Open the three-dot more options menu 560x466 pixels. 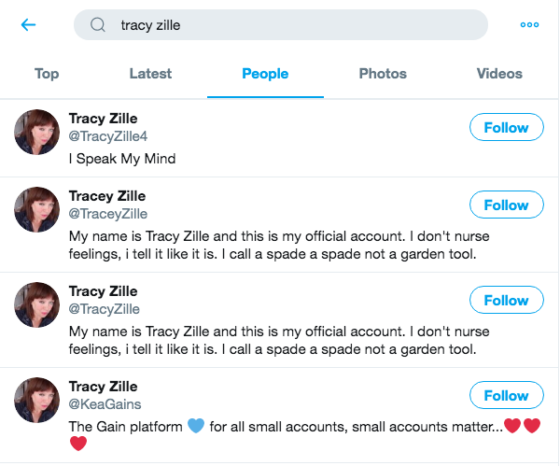(529, 25)
